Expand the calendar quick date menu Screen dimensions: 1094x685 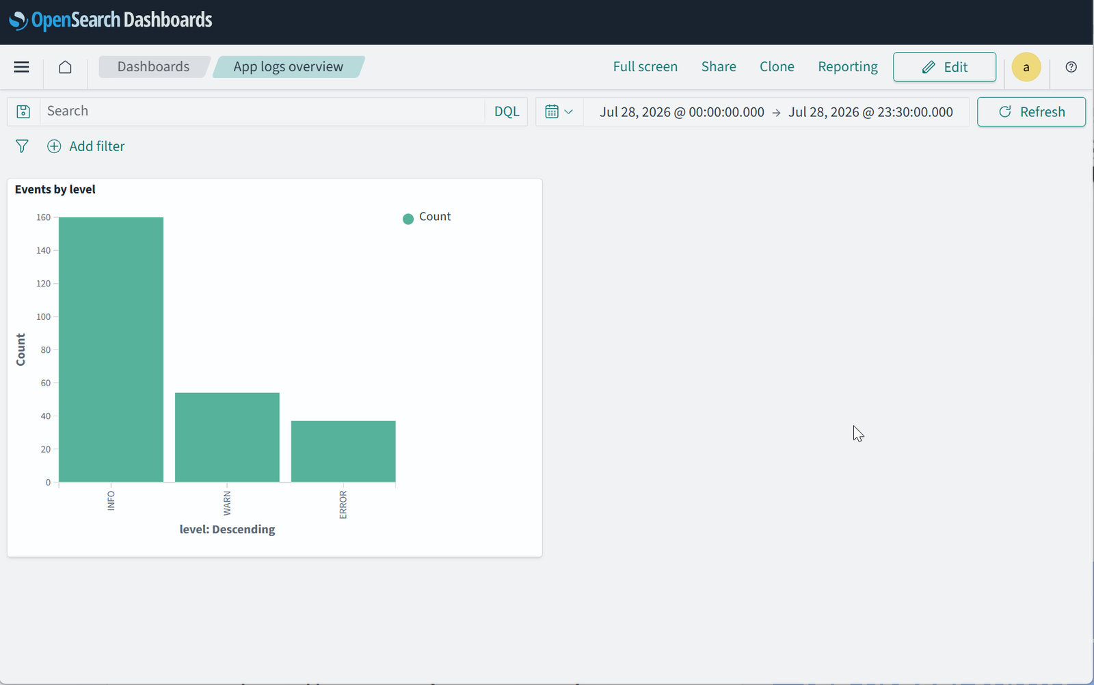(x=559, y=111)
